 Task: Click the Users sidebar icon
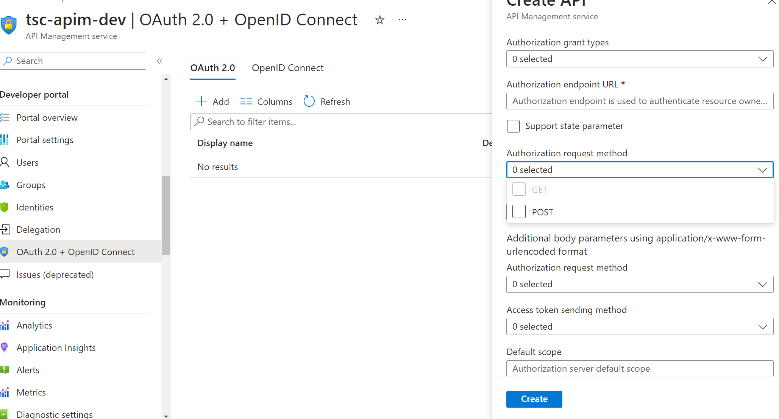(5, 162)
